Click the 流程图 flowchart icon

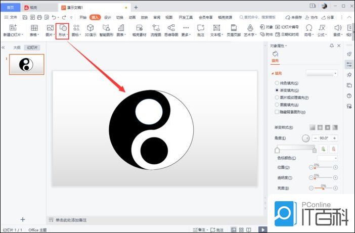click(156, 30)
